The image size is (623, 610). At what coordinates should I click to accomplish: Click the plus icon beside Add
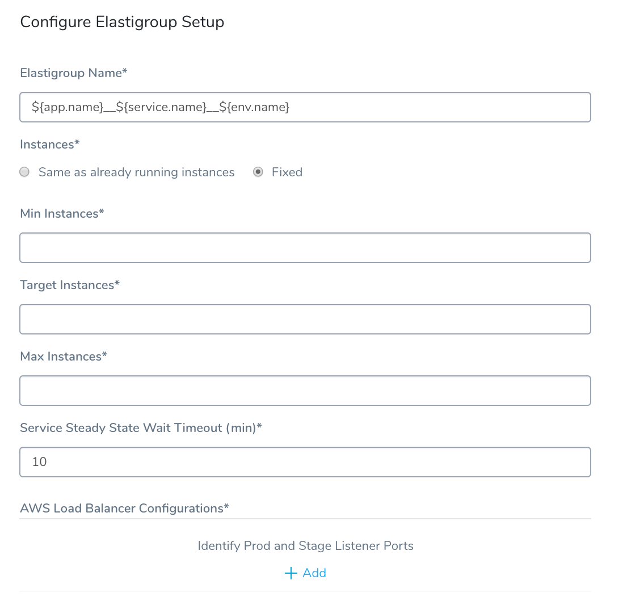pos(291,573)
